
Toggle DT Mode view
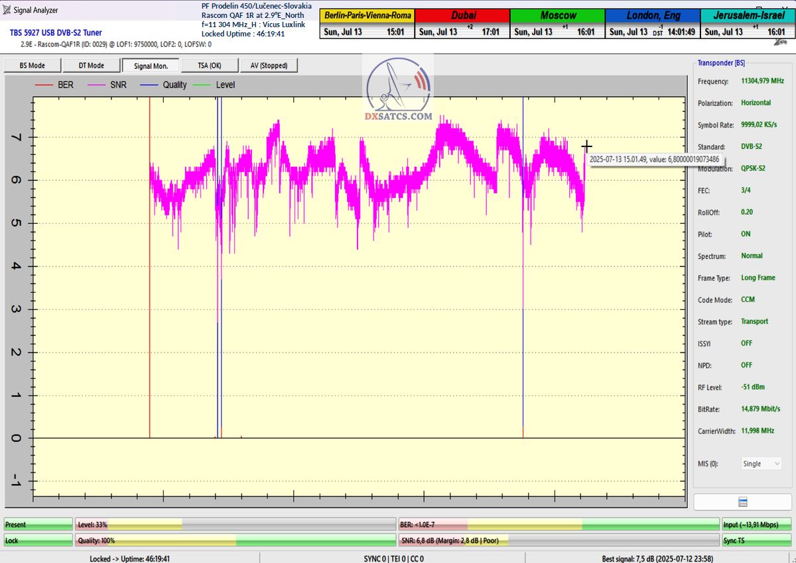tap(92, 65)
